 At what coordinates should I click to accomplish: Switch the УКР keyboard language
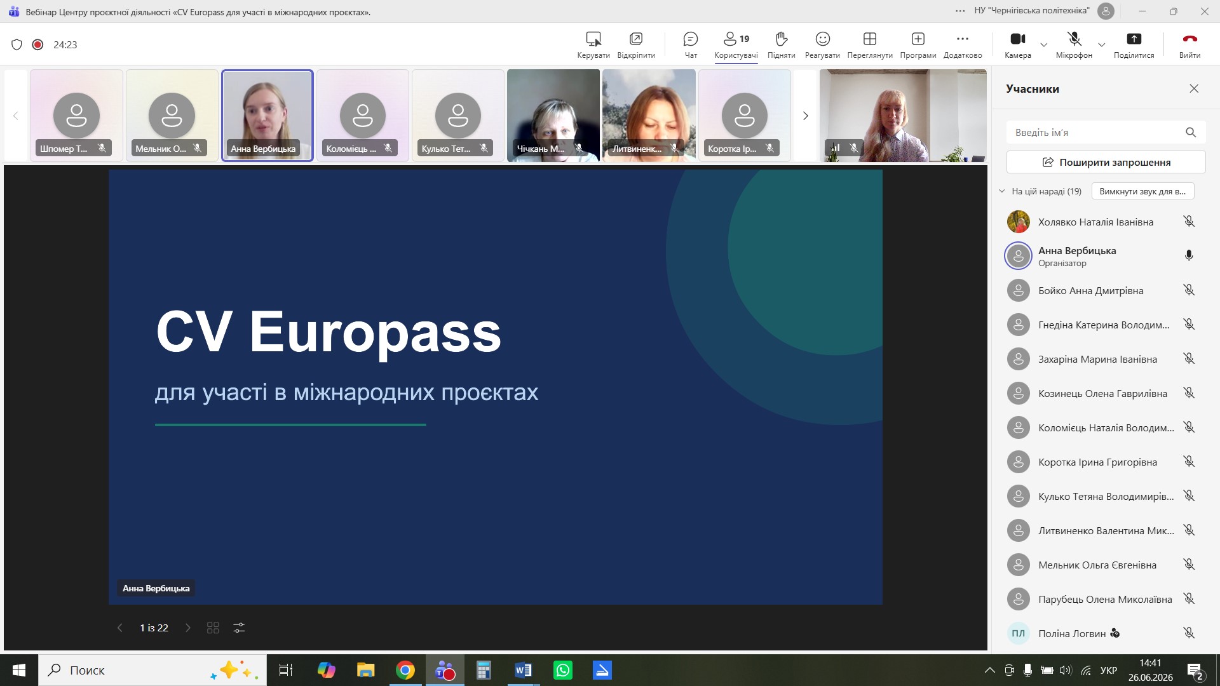click(x=1109, y=670)
